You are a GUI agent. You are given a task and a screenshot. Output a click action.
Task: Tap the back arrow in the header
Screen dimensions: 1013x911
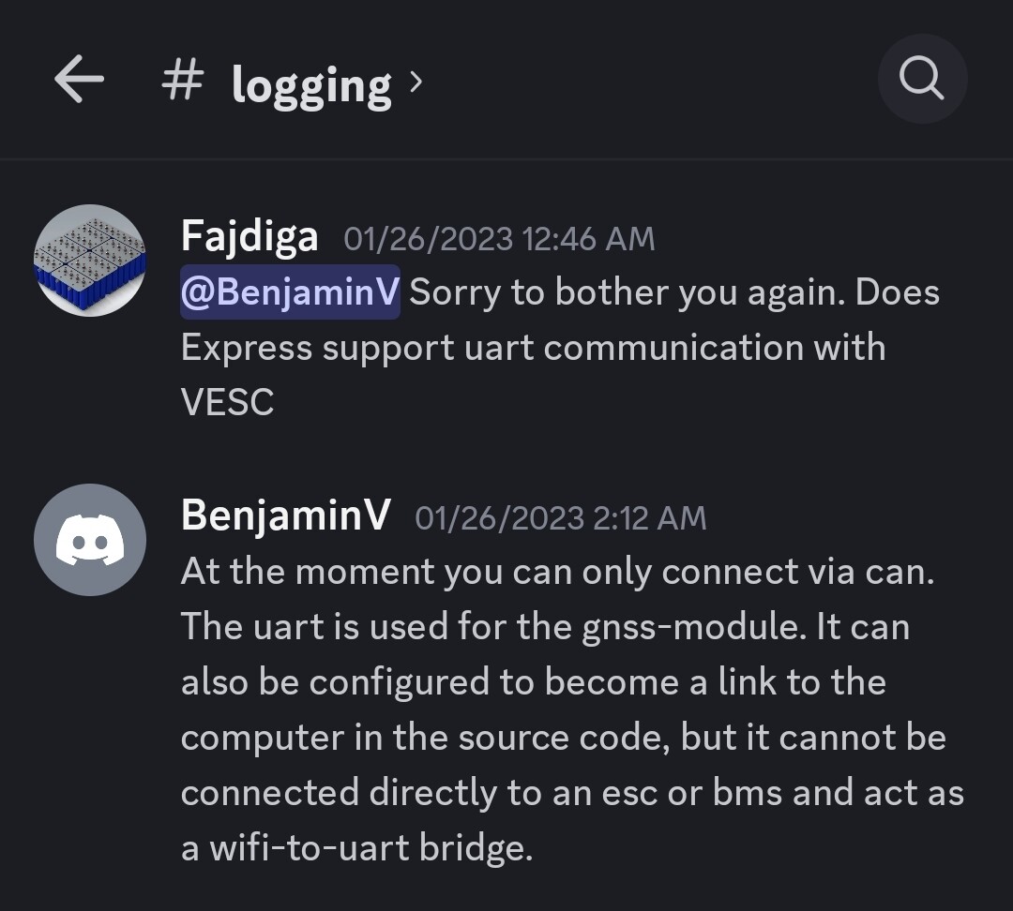tap(79, 80)
